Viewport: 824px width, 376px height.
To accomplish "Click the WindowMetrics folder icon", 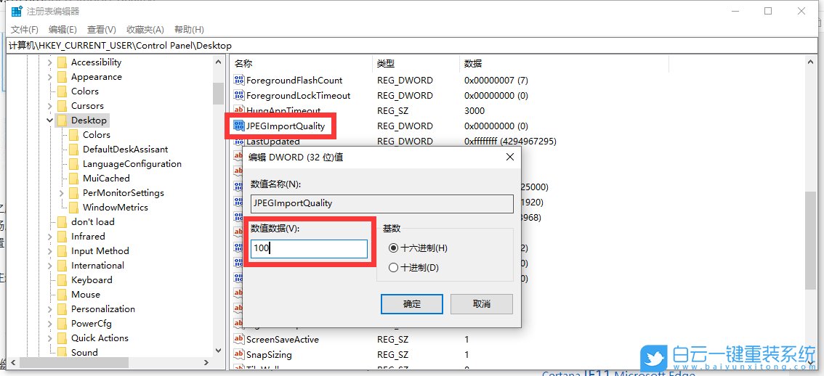I will (73, 208).
